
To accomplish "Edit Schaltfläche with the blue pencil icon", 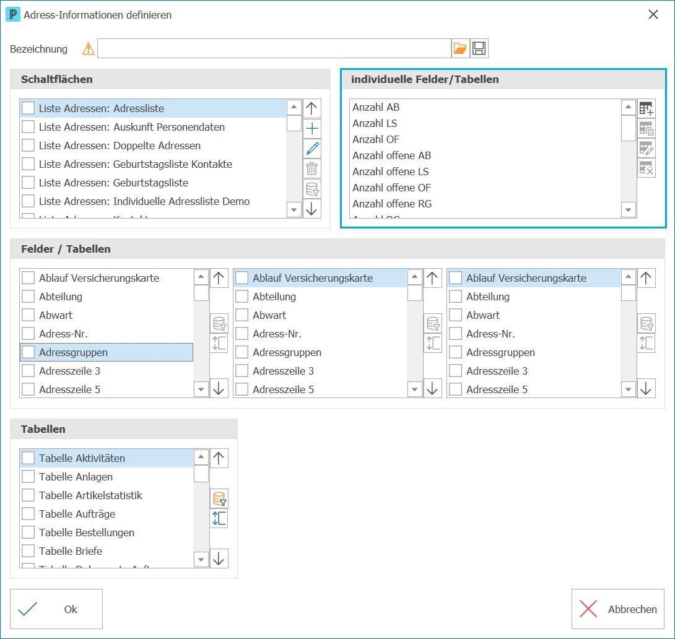I will [x=311, y=149].
